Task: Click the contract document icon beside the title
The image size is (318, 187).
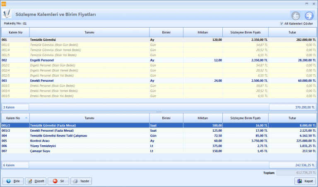Action: point(7,14)
